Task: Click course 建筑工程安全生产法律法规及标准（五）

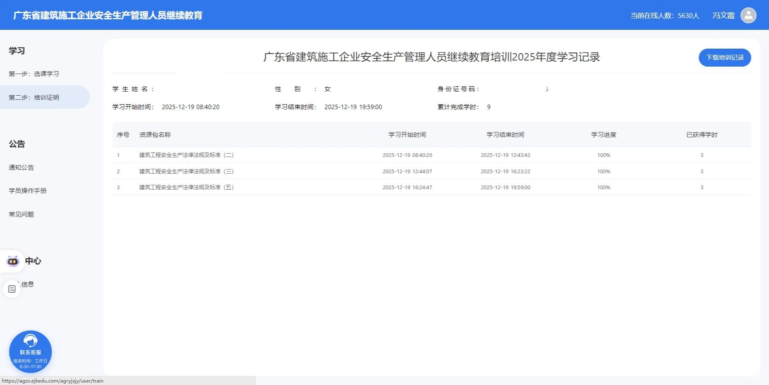Action: pos(185,187)
